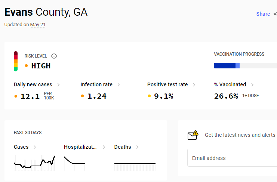Expand Infection rate chevron
This screenshot has height=182, width=277.
(x=119, y=85)
